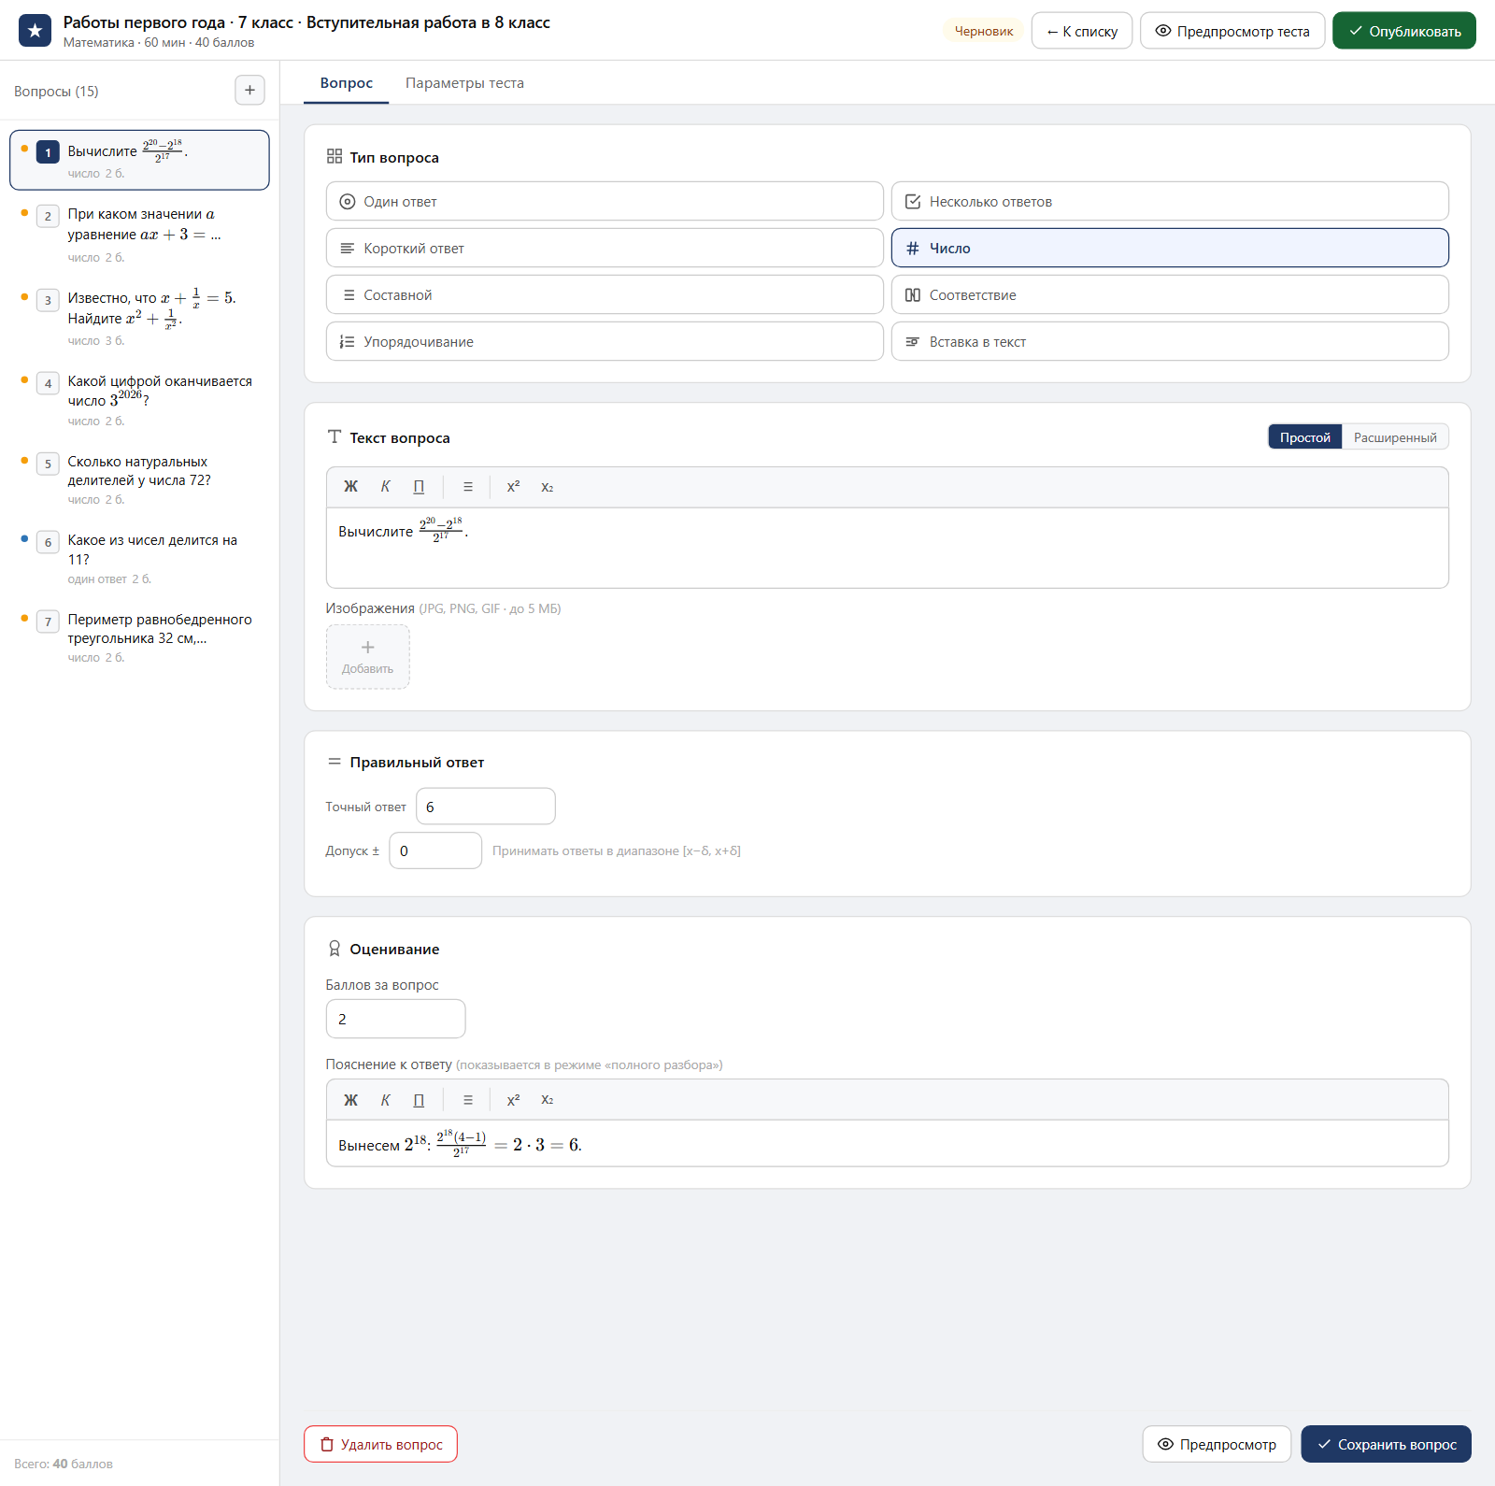Select question type Короткий ответ
Image resolution: width=1495 pixels, height=1486 pixels.
click(605, 248)
